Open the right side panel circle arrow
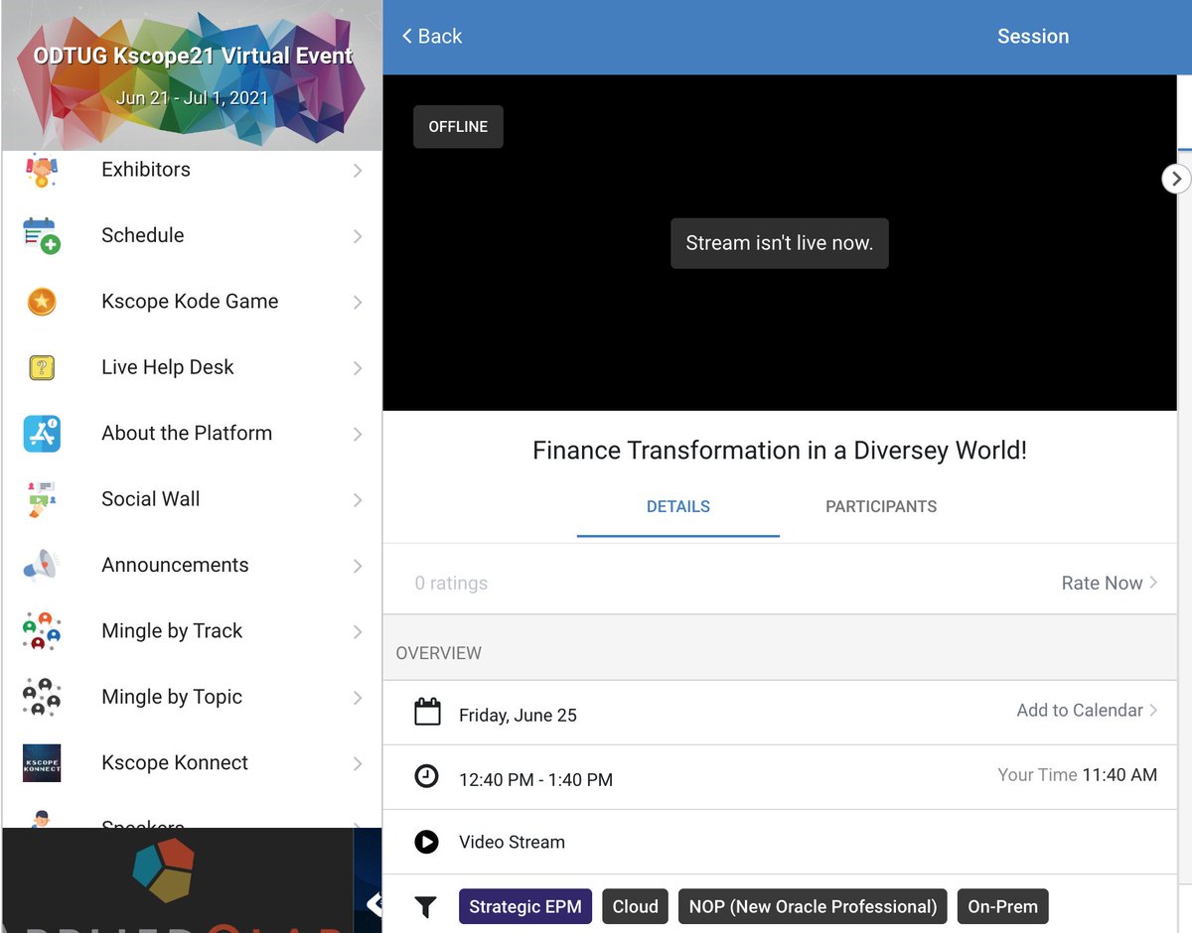1192x933 pixels. point(1176,179)
